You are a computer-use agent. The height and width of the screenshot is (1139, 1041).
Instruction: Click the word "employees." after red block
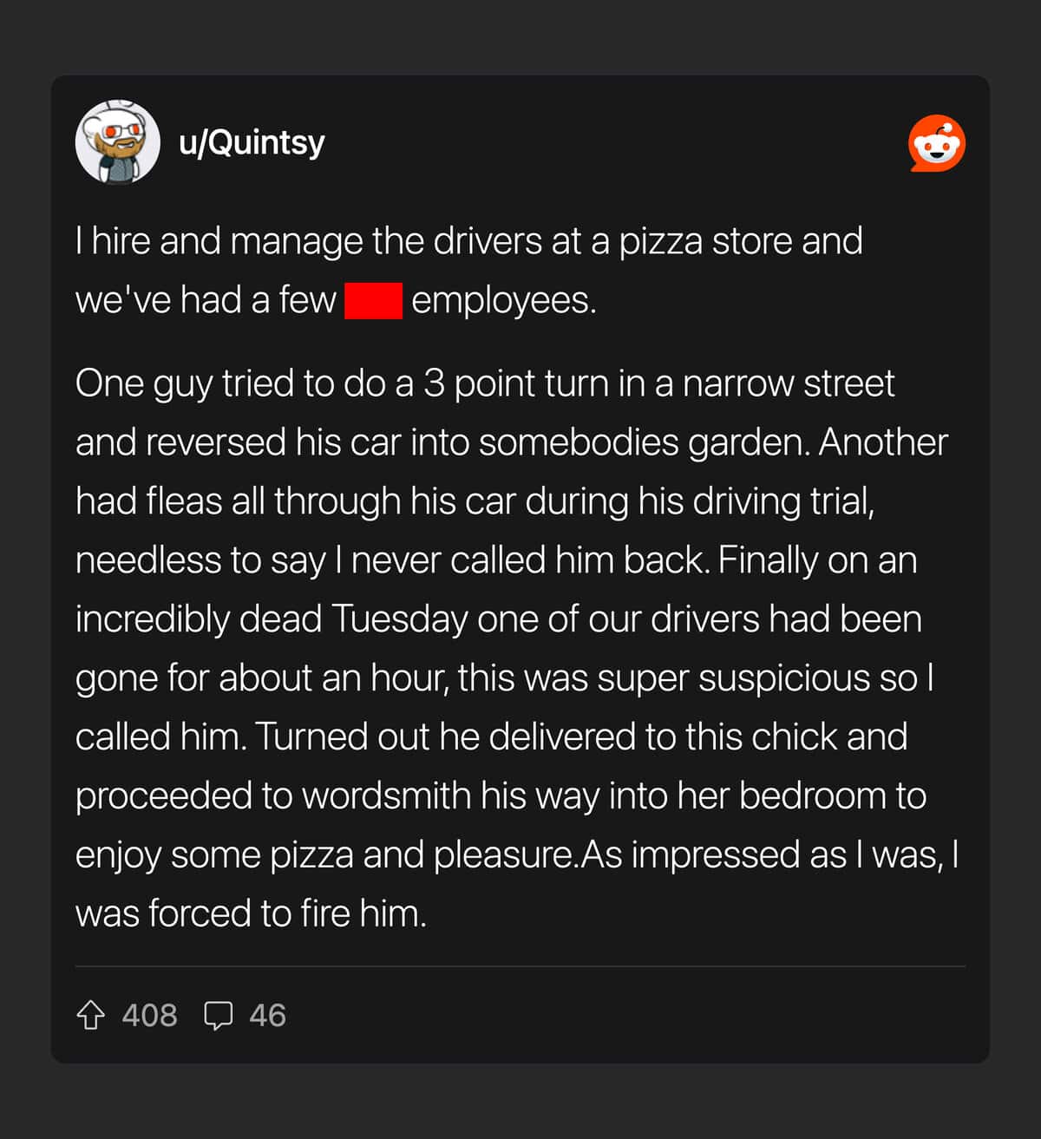tap(504, 300)
